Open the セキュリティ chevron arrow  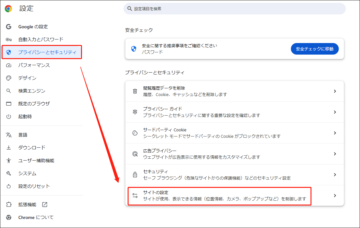pos(335,175)
